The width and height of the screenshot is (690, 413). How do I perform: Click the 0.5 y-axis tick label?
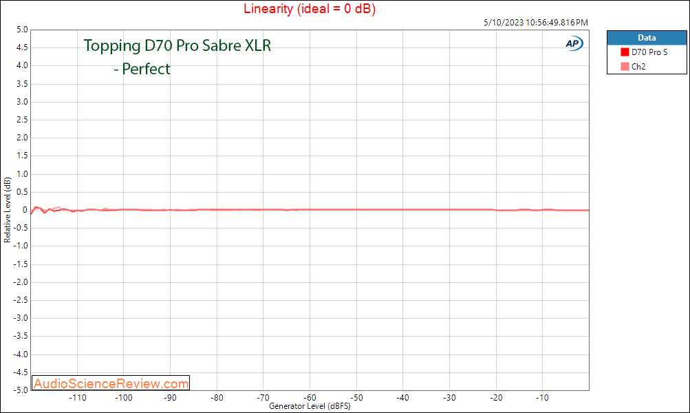22,193
